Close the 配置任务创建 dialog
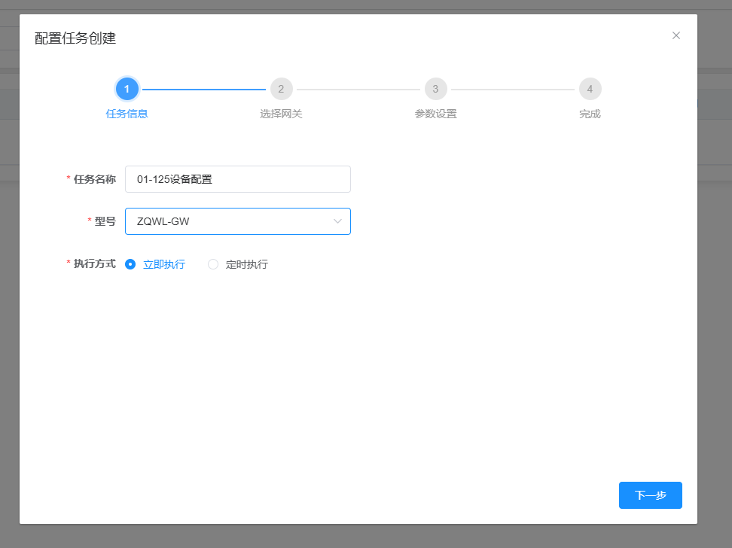Screen dimensions: 732x548 (676, 35)
